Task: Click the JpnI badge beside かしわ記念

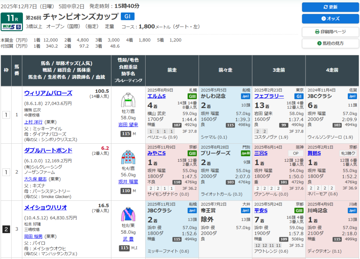Action: 245,96
